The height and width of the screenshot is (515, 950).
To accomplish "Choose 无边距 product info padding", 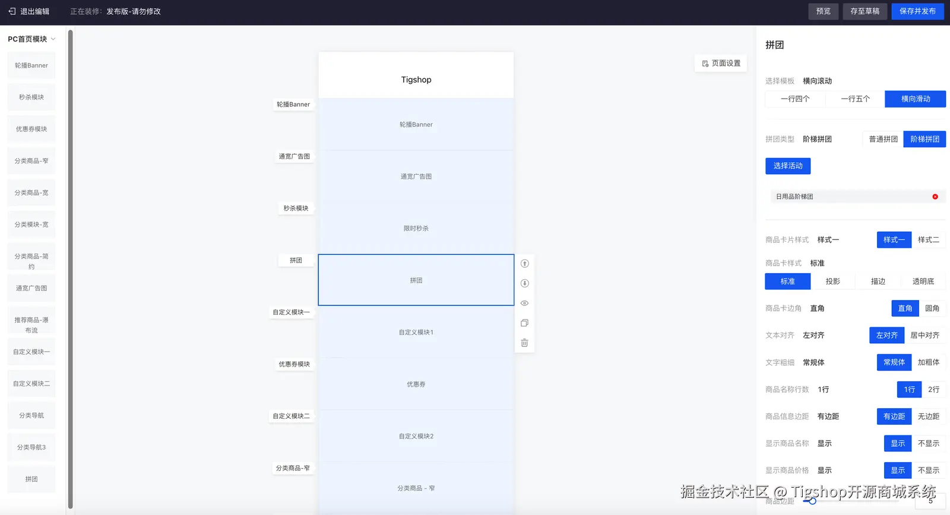I will click(x=929, y=416).
